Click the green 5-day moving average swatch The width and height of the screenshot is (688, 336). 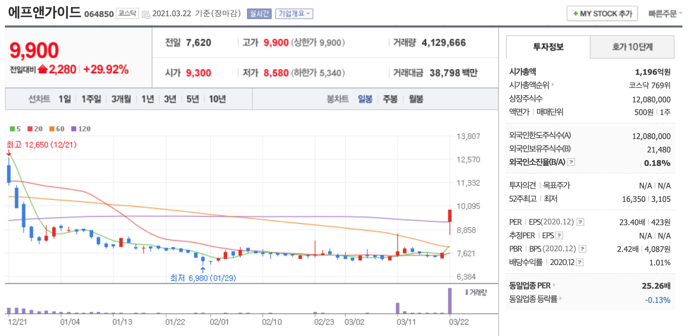click(x=12, y=129)
